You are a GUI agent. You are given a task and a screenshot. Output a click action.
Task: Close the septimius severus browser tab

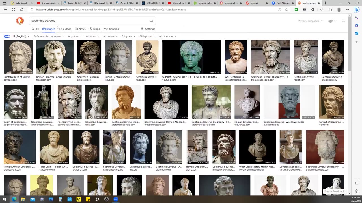click(319, 3)
